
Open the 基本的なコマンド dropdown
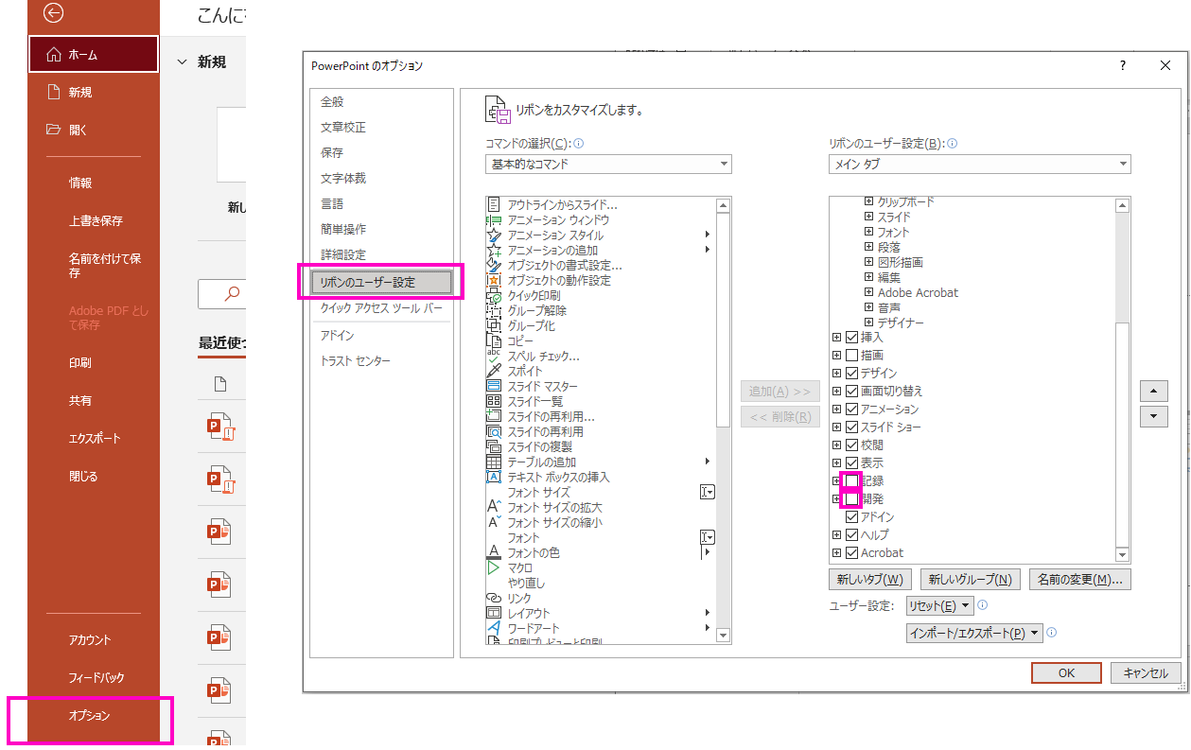(608, 164)
